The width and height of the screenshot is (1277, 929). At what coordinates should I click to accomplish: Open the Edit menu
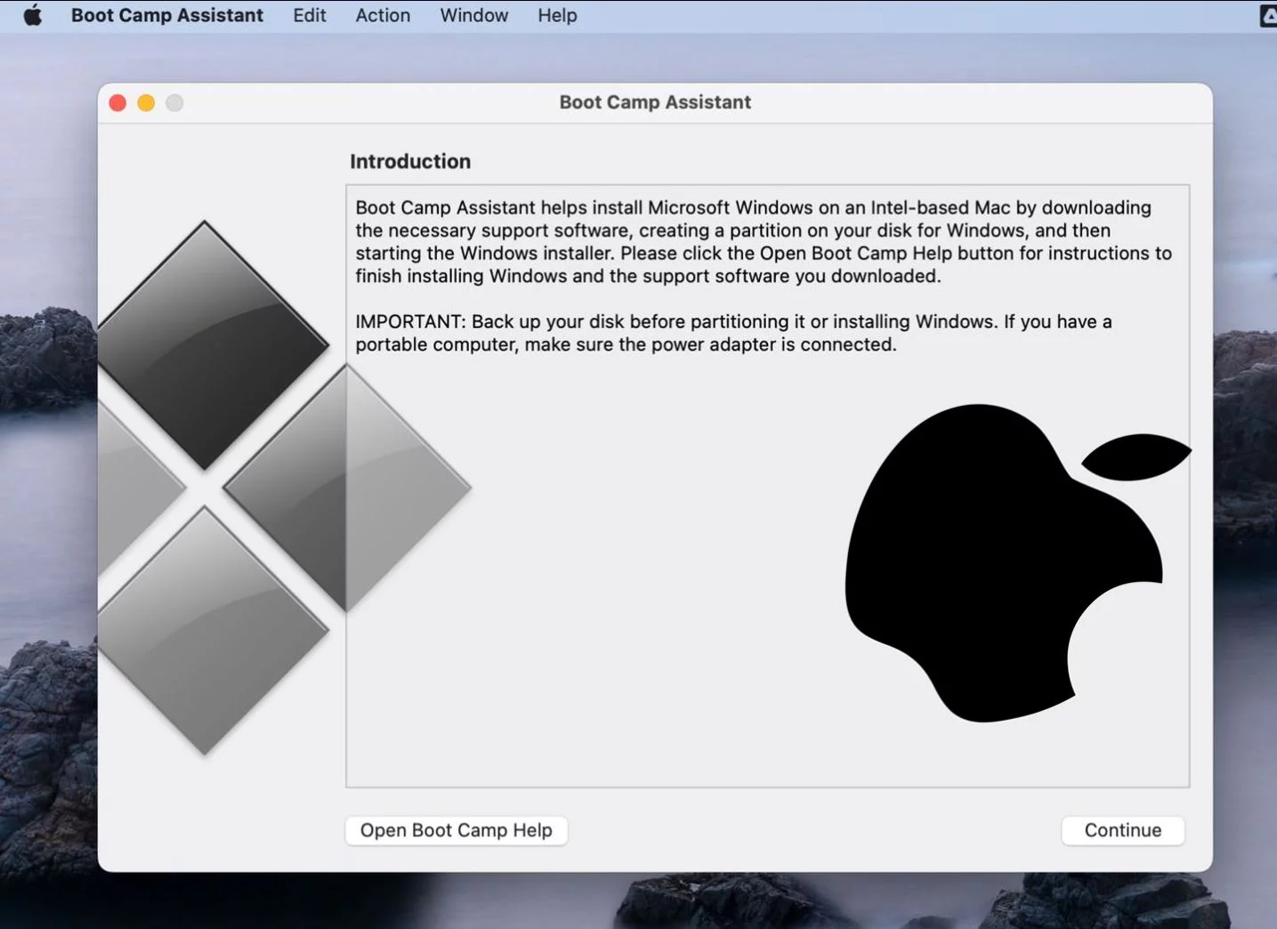(x=310, y=15)
